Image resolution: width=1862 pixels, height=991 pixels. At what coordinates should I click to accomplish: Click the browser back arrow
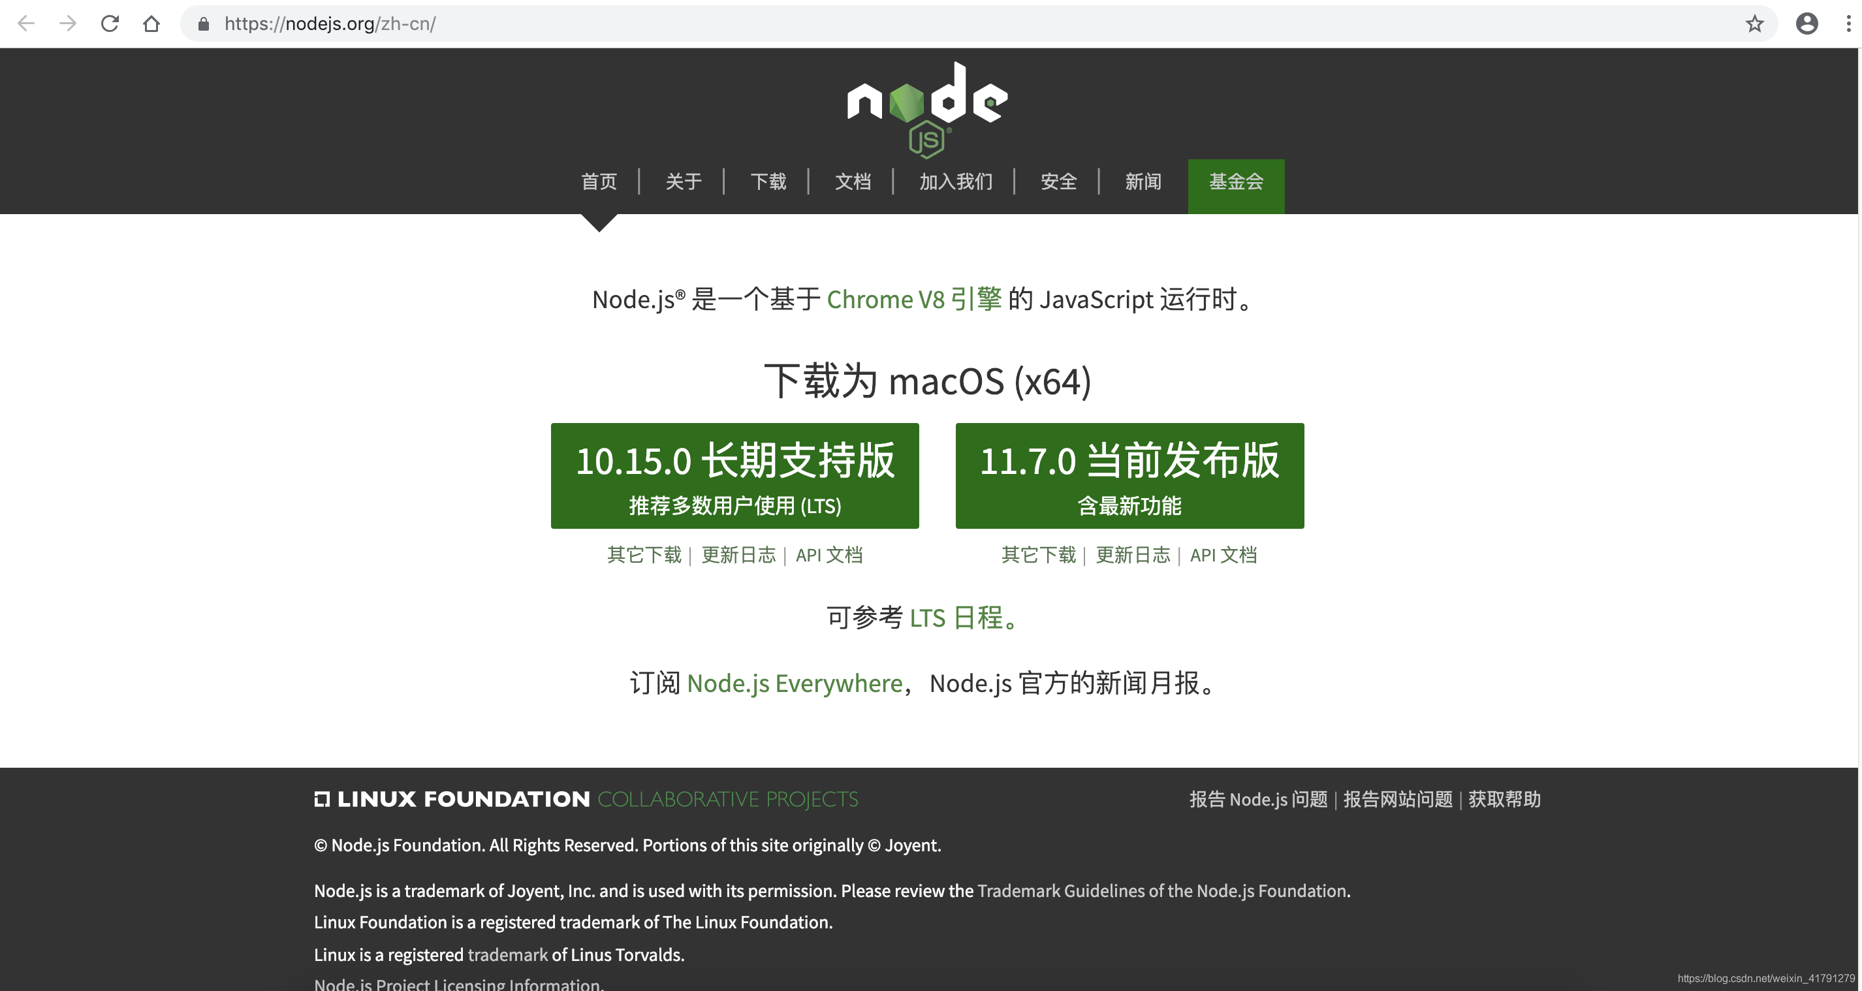pyautogui.click(x=26, y=24)
